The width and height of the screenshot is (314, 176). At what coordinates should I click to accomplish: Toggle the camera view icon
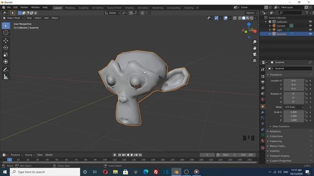[255, 54]
